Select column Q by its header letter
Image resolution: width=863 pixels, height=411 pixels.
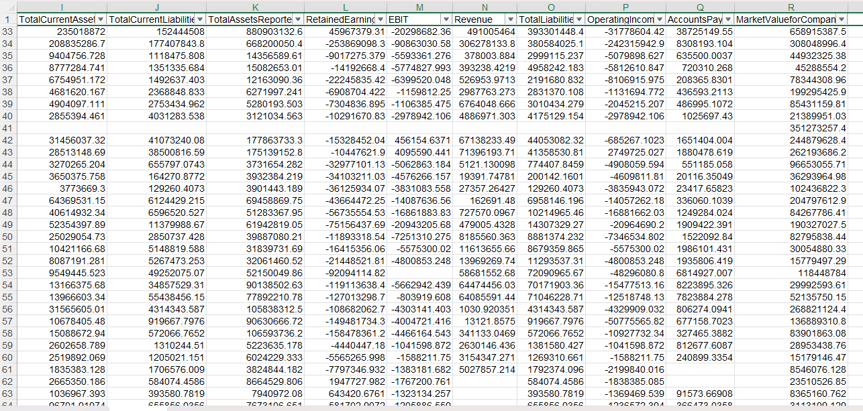[700, 7]
